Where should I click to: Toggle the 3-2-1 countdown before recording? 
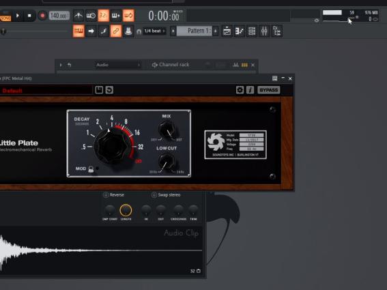(x=104, y=16)
